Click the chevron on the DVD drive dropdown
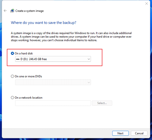Screen dimensions: 152x140 (x=88, y=82)
